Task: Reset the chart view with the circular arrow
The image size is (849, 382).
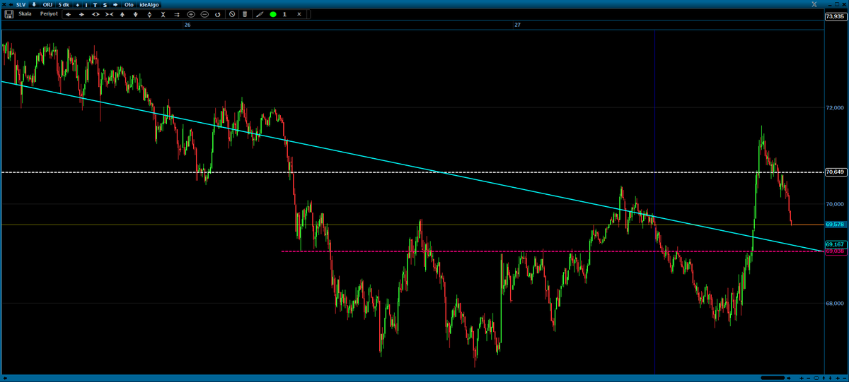Action: (218, 14)
